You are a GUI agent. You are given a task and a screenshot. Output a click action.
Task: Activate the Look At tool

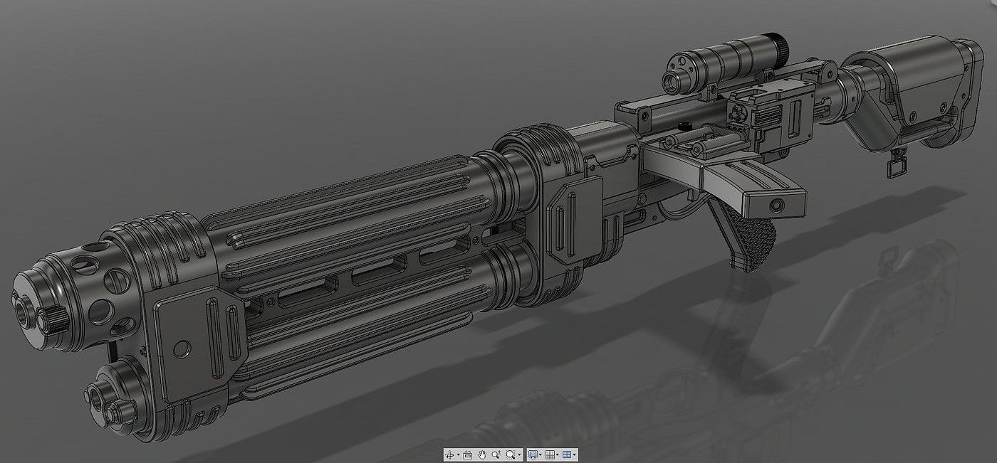click(468, 454)
